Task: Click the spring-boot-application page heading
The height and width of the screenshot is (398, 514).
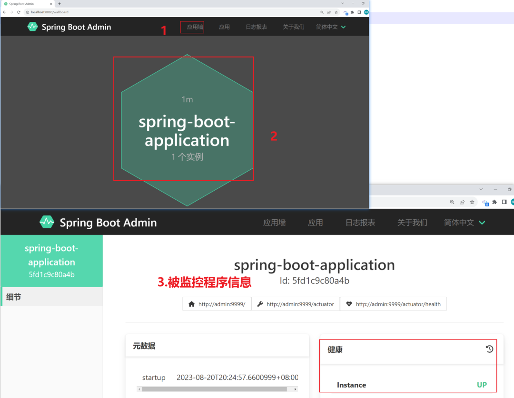Action: [315, 265]
